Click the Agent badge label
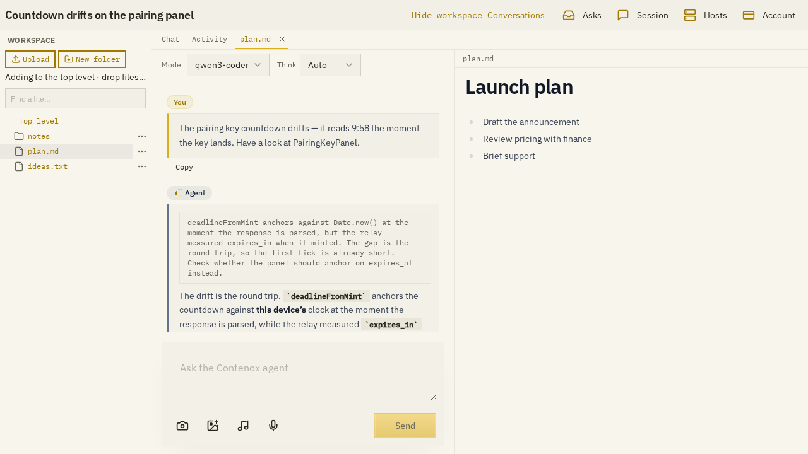 [189, 193]
